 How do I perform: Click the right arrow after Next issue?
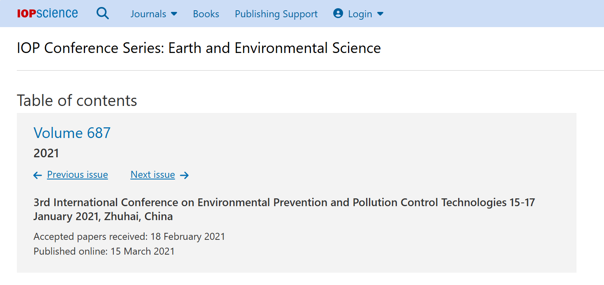tap(184, 175)
